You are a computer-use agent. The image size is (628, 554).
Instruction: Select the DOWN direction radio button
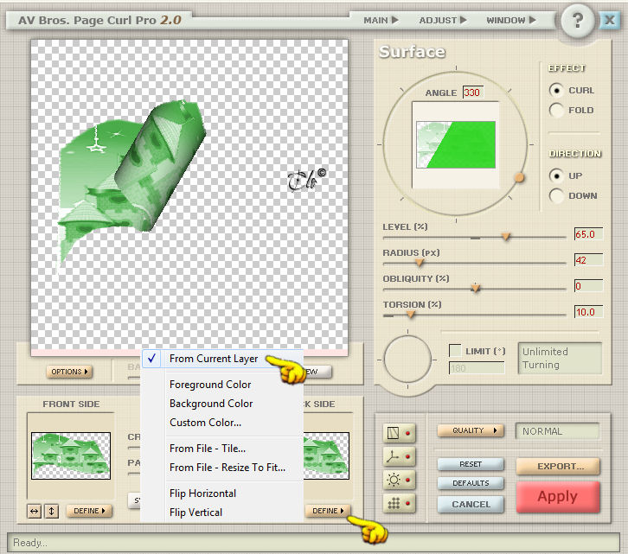click(556, 195)
